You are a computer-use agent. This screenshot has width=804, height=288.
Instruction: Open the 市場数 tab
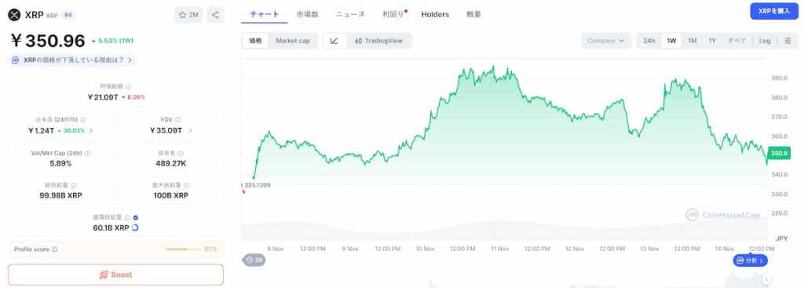[x=308, y=14]
